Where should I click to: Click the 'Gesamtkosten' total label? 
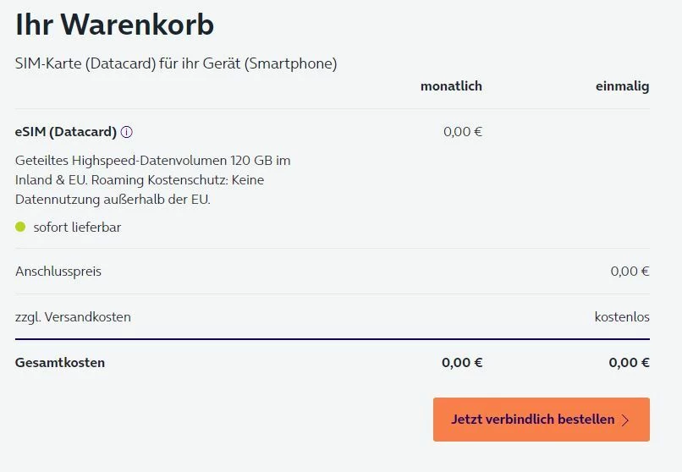point(60,363)
